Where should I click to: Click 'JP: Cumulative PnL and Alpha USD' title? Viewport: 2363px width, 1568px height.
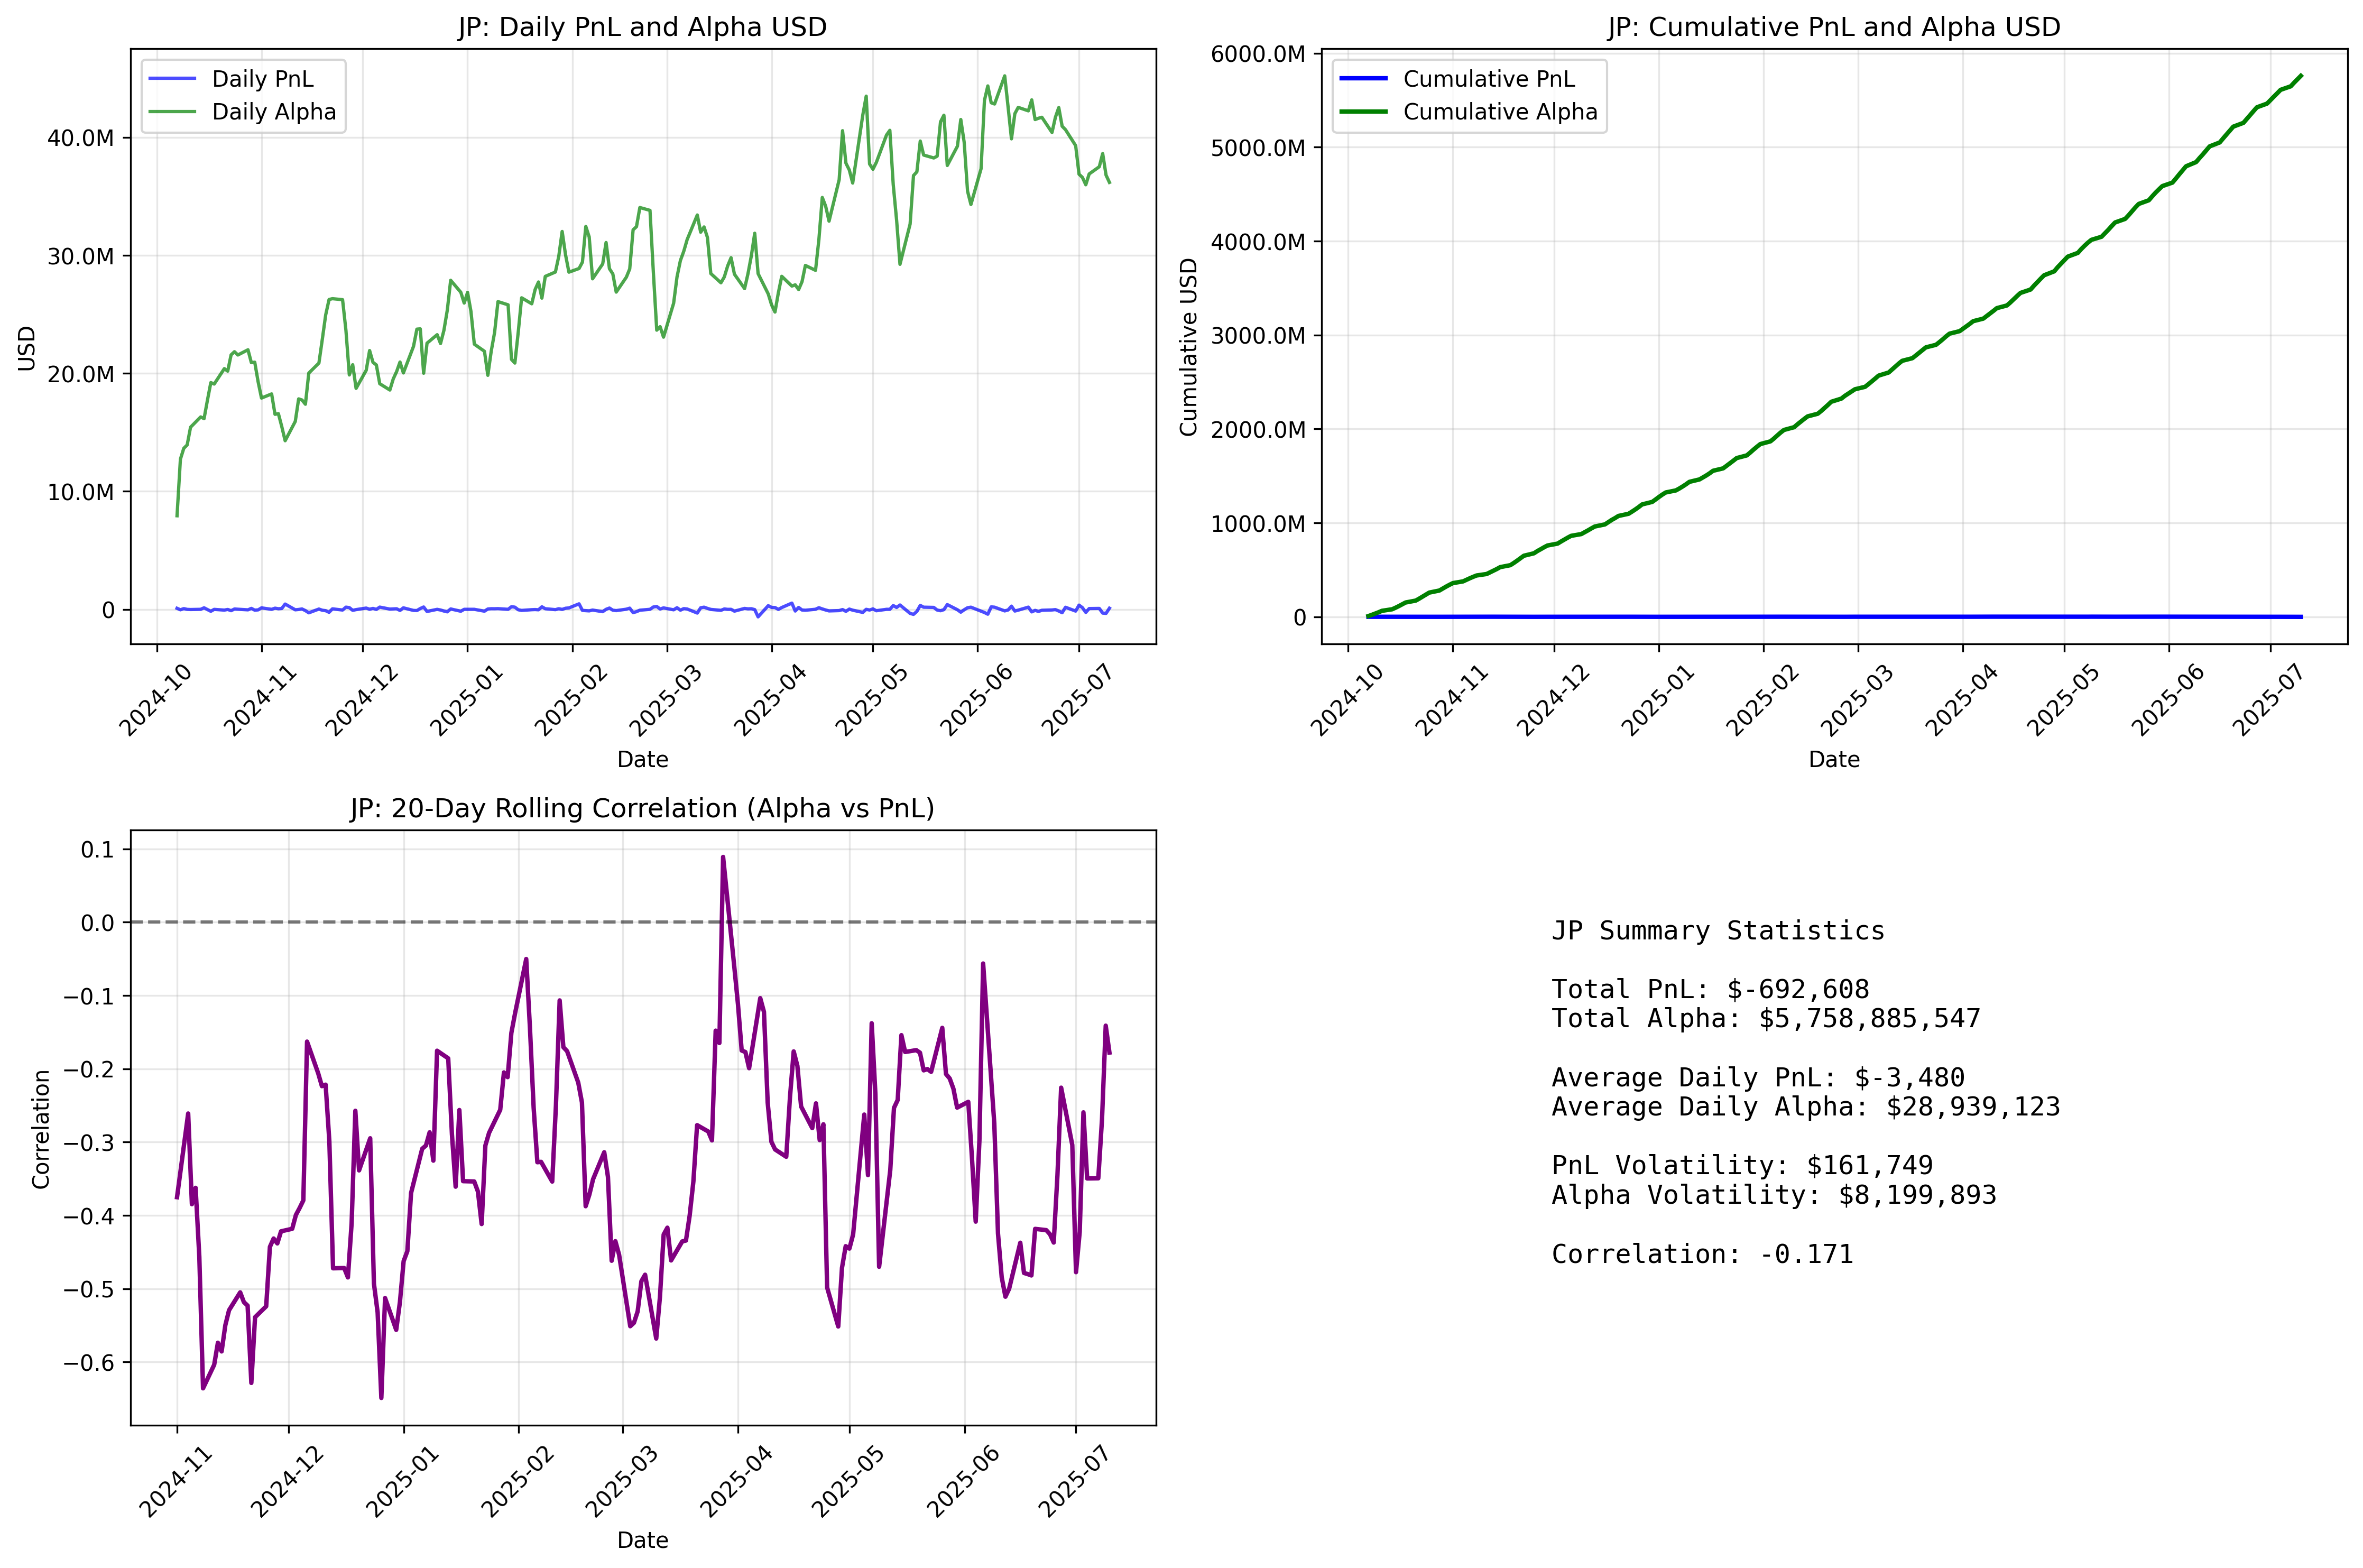click(x=1833, y=27)
